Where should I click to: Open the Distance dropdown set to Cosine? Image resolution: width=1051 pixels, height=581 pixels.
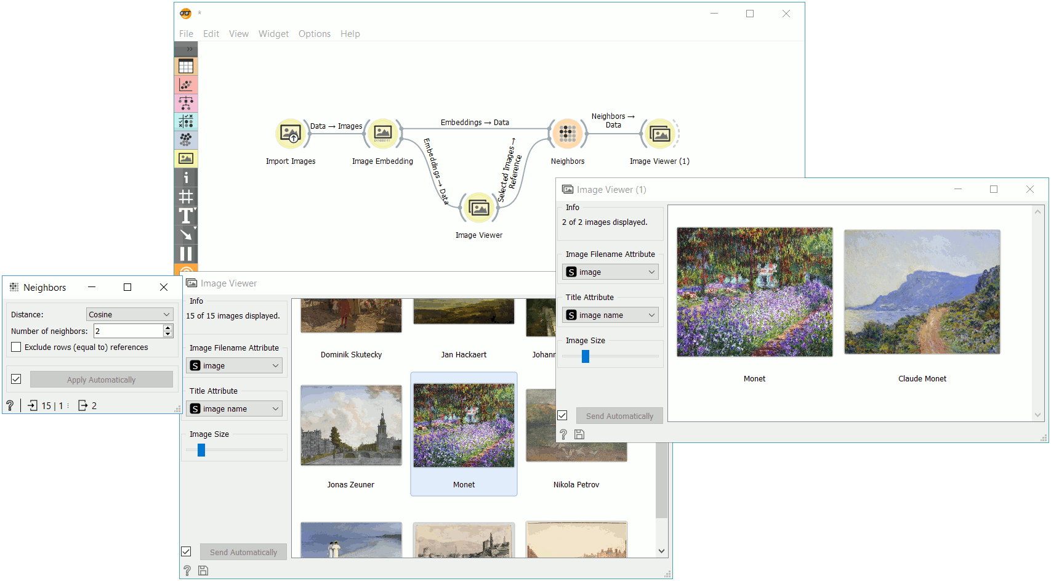[x=129, y=314]
